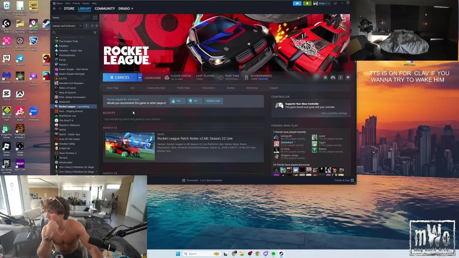
Task: Select R.E.P.O. in library list
Action: tap(63, 78)
